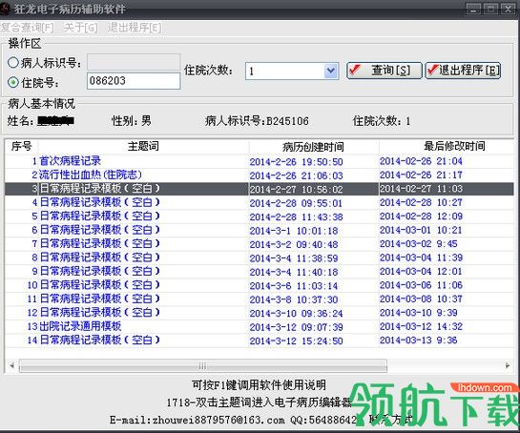Click the 退出程序[E] menu item
The image size is (520, 433).
point(135,28)
